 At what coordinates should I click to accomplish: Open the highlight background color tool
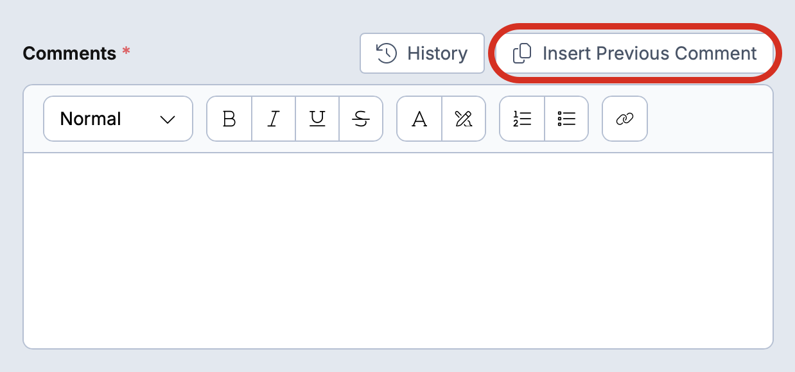pyautogui.click(x=464, y=119)
